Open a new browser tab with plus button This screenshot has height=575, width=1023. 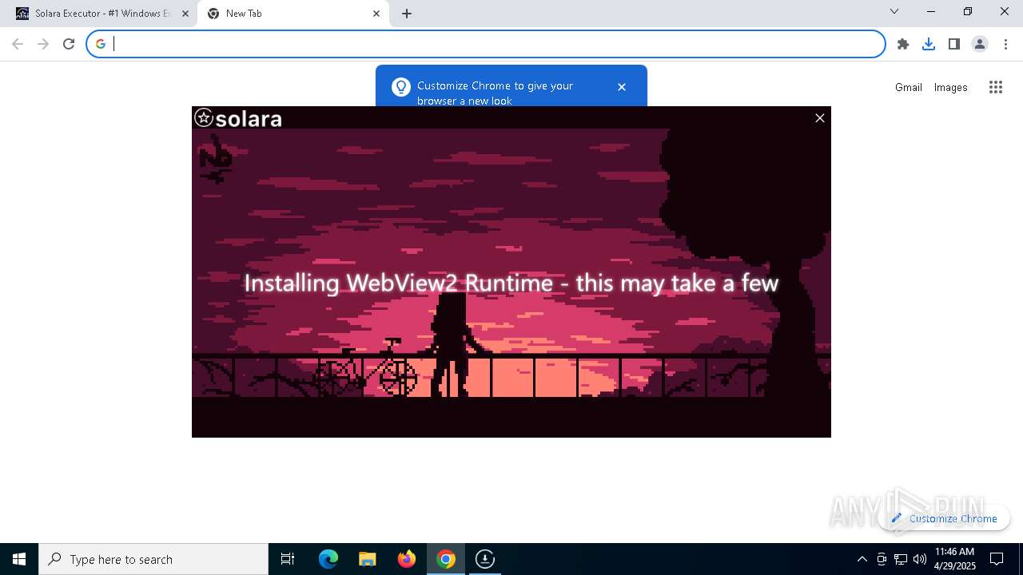tap(407, 14)
